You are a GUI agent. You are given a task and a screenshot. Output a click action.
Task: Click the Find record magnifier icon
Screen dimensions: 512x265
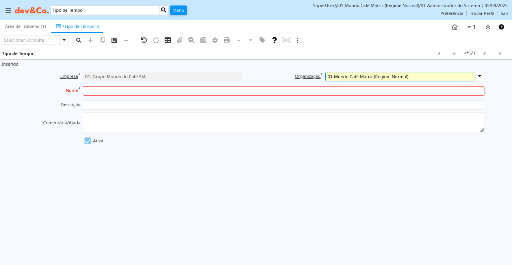click(x=79, y=40)
